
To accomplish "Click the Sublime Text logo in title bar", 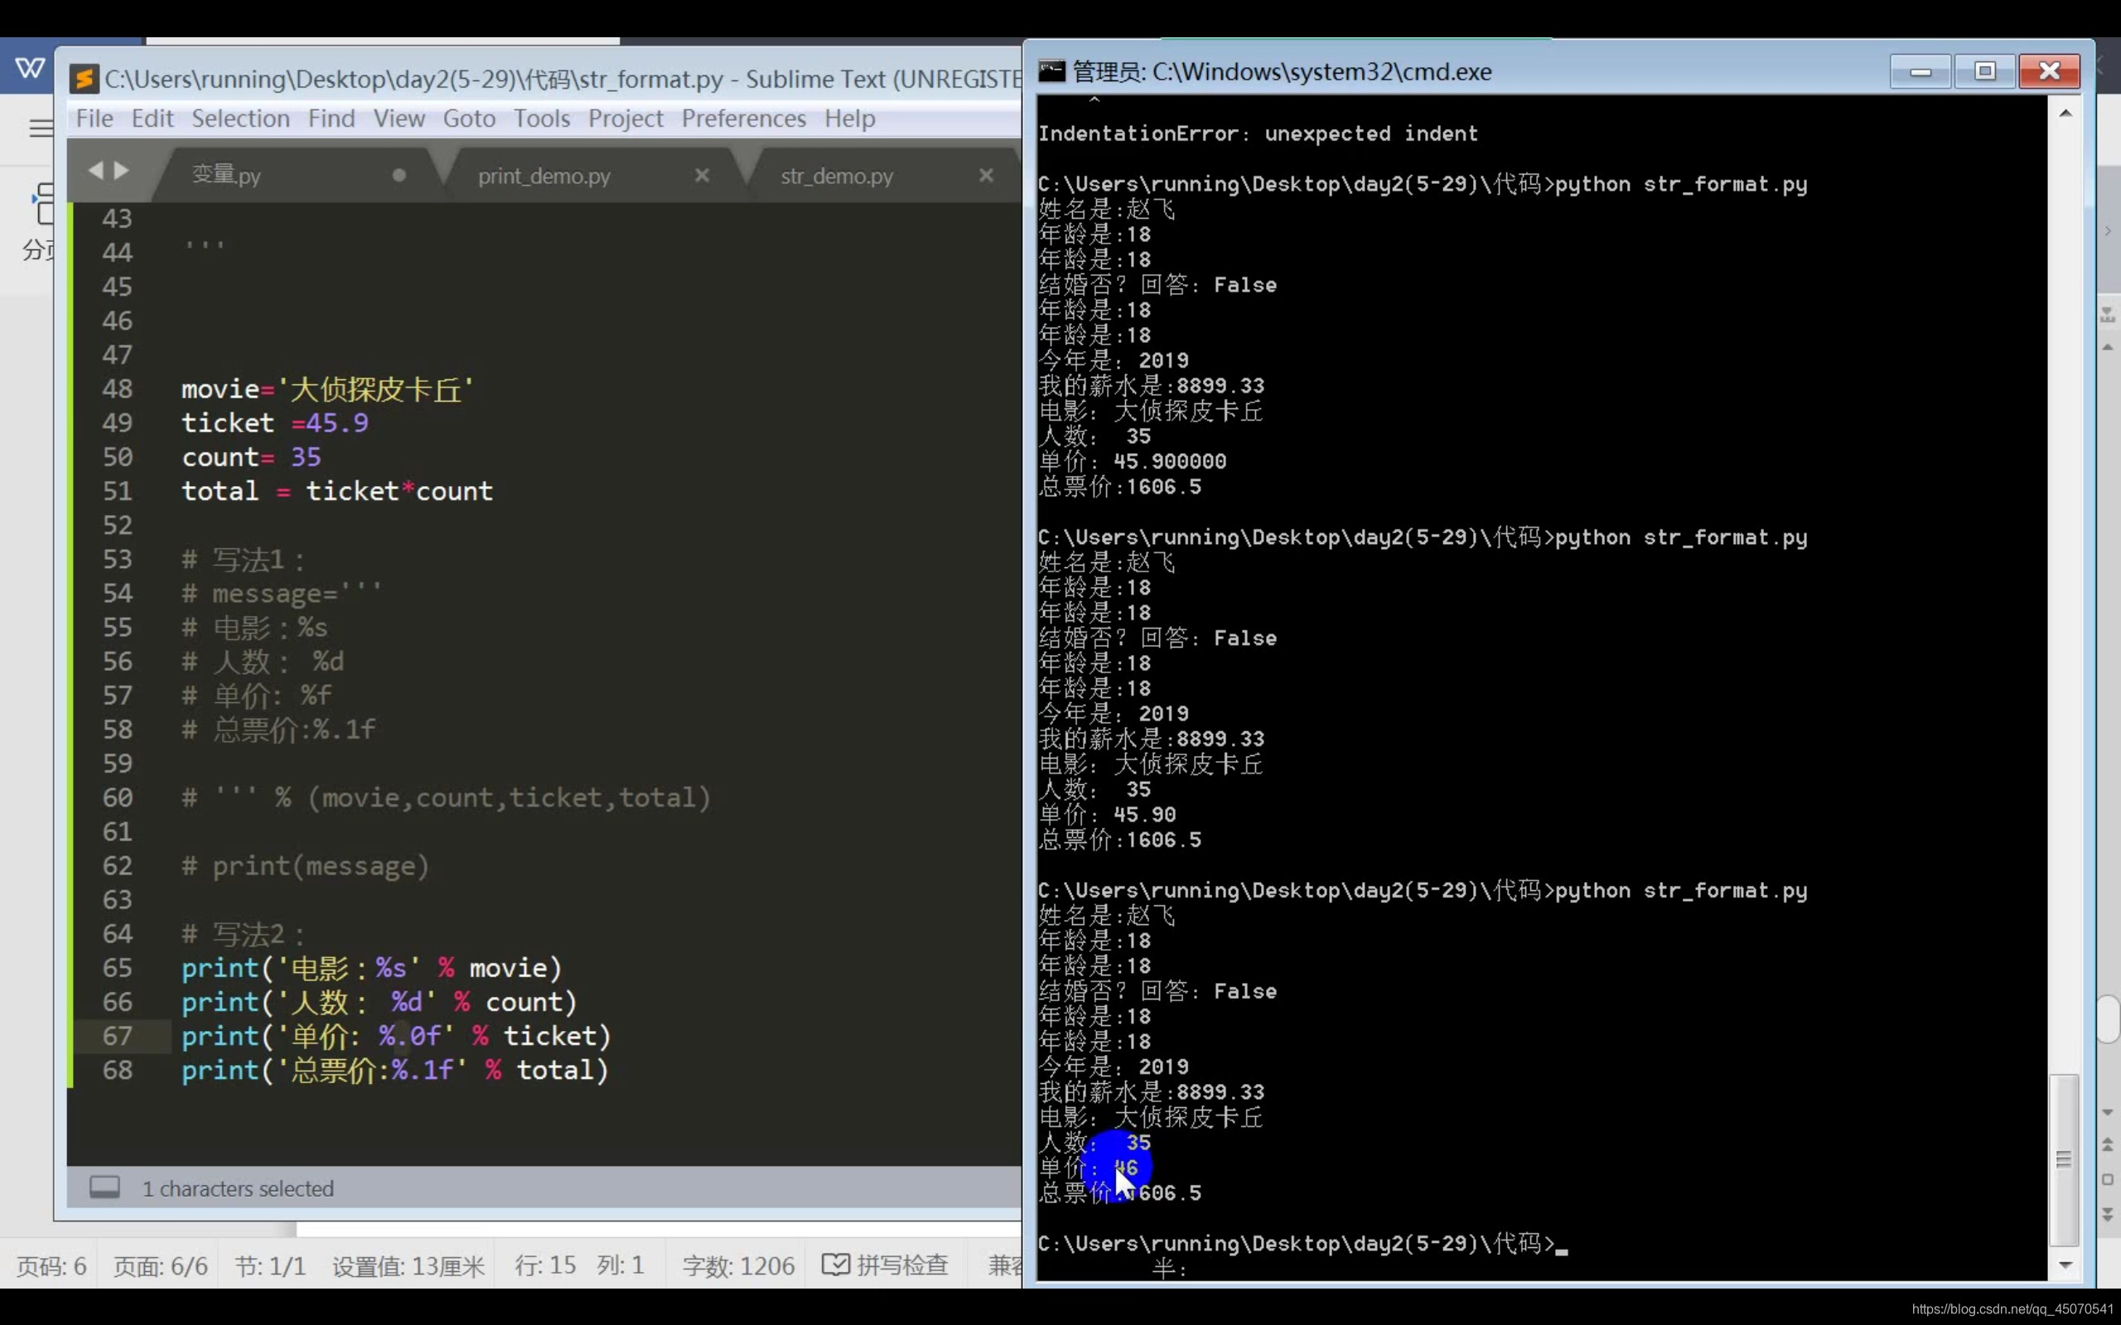I will [85, 79].
